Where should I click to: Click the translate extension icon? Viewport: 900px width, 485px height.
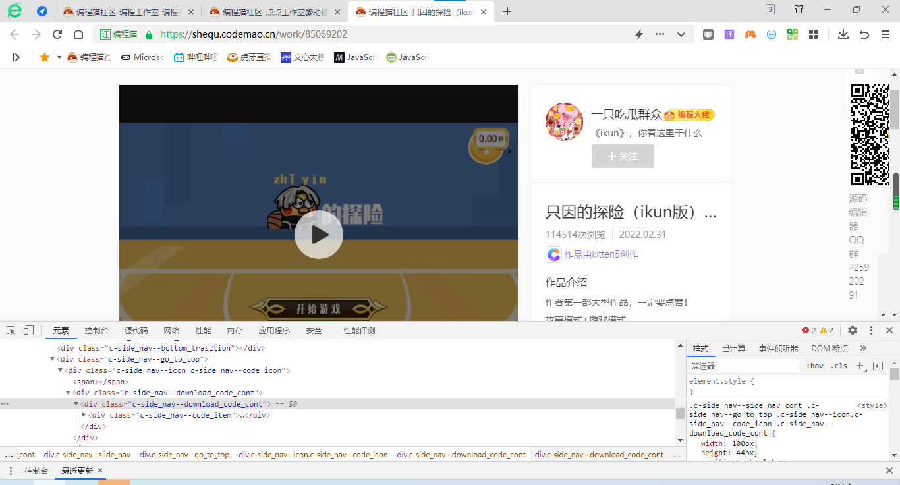pyautogui.click(x=729, y=34)
